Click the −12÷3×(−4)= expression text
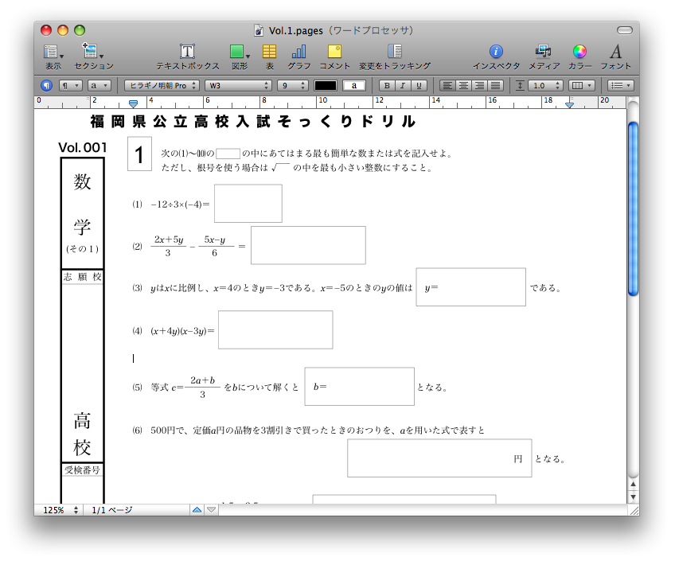 tap(180, 205)
